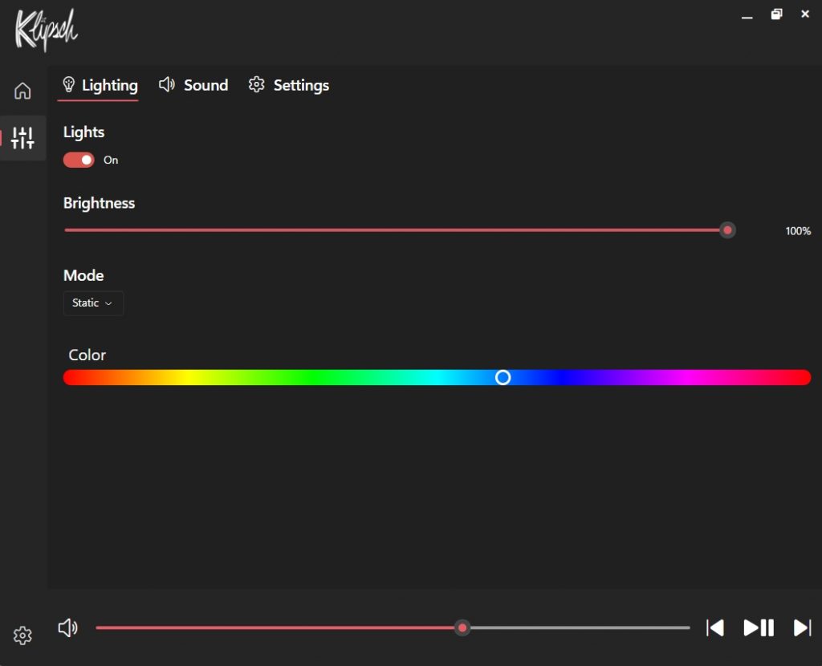Turn off the Lights toggle
The width and height of the screenshot is (822, 666).
(79, 160)
